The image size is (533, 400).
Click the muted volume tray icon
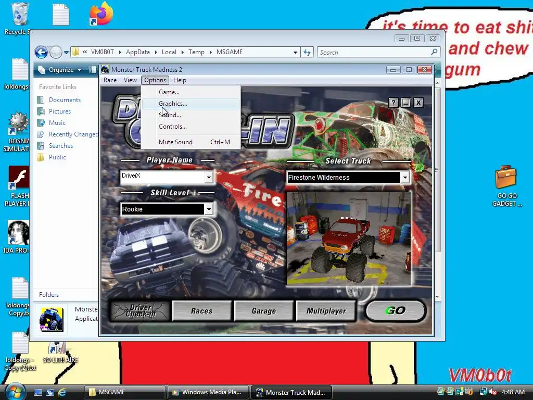pyautogui.click(x=493, y=392)
